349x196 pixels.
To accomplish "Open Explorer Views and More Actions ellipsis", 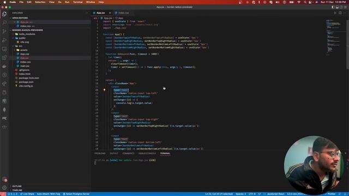I will pos(87,13).
